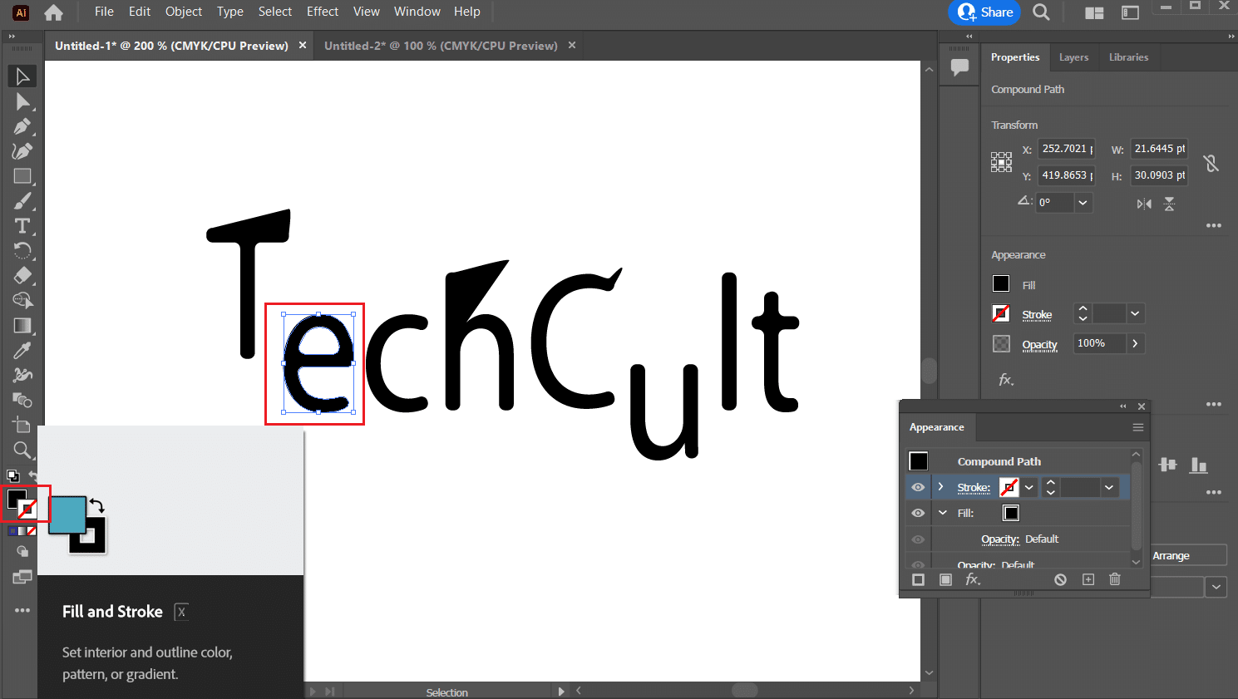
Task: Select the Blend tool
Action: coord(22,401)
